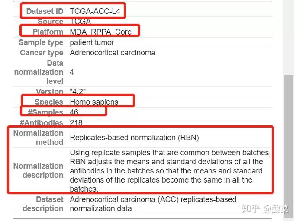Image resolution: width=296 pixels, height=221 pixels.
Task: Click the #Antibodies row label
Action: (42, 123)
